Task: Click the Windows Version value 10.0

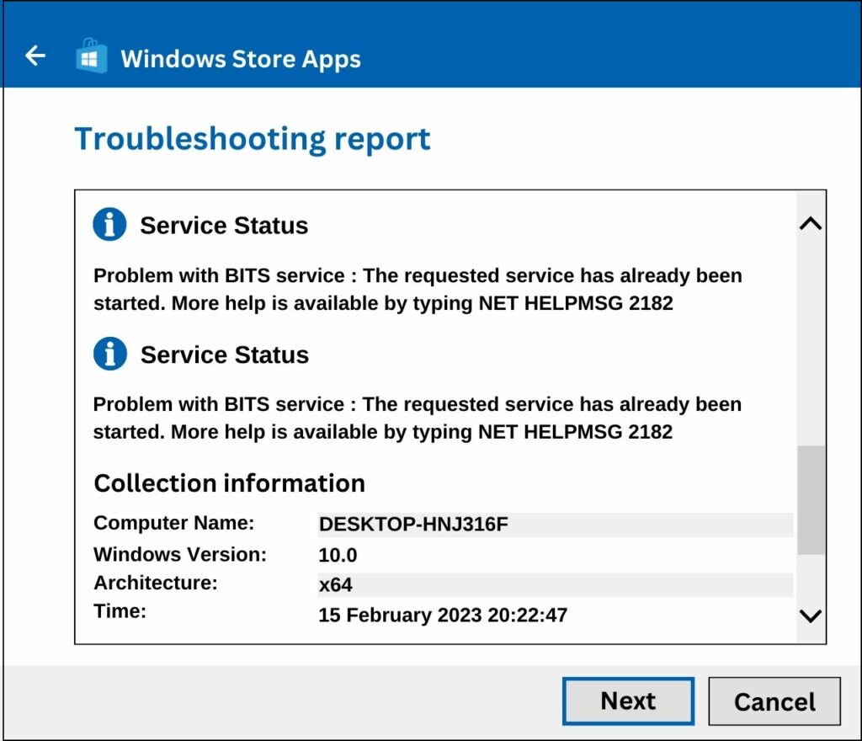Action: pyautogui.click(x=338, y=555)
